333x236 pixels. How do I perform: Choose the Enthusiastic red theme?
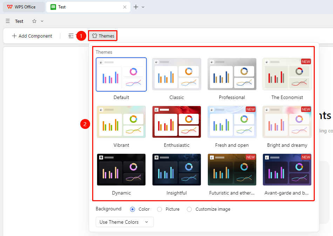pos(177,122)
